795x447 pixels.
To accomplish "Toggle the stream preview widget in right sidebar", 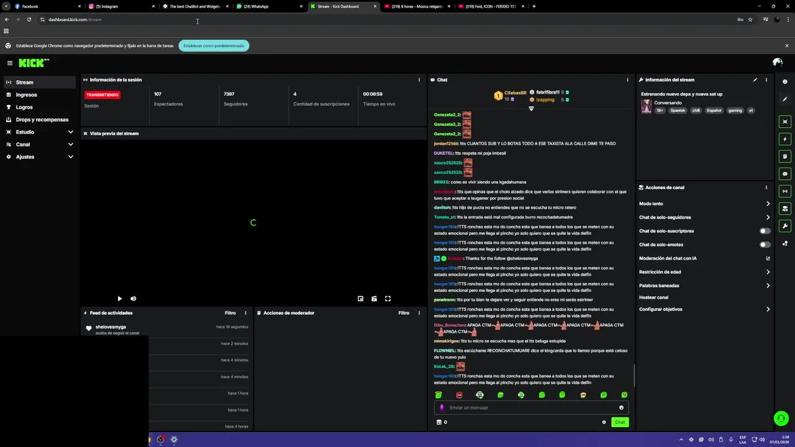I will click(x=785, y=122).
